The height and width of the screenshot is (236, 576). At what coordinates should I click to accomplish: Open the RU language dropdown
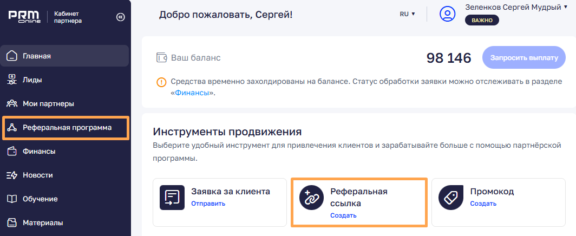click(x=408, y=14)
